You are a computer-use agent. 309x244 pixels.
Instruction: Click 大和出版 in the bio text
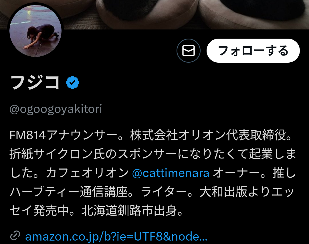(x=223, y=192)
